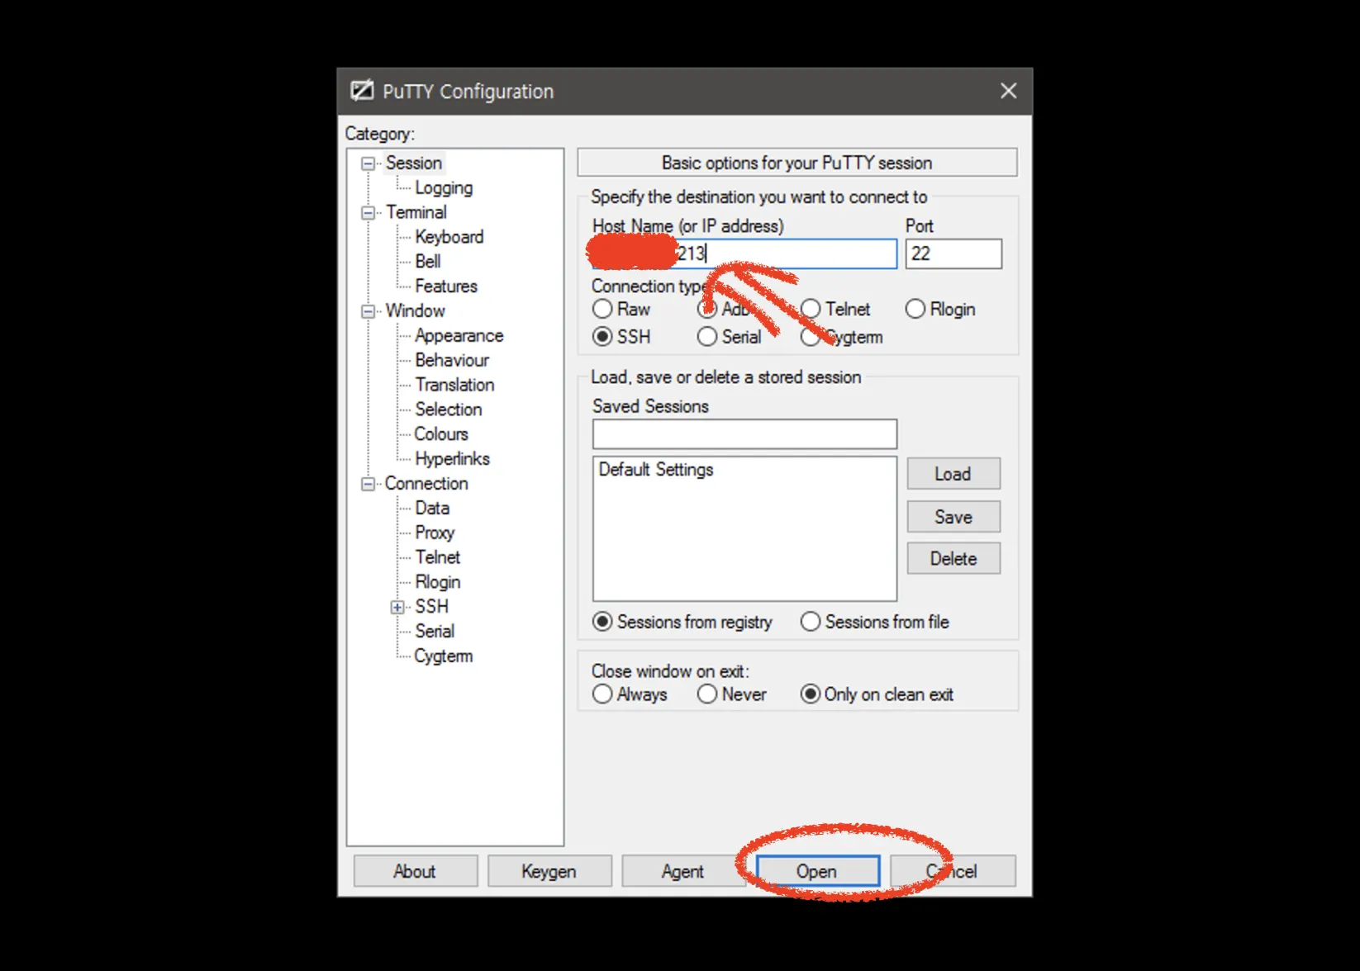Open the Logging category
This screenshot has height=971, width=1360.
click(444, 188)
